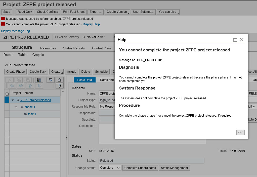Screen dimensions: 257x177
Task: Click the move right arrow icon
Action: tap(21, 86)
